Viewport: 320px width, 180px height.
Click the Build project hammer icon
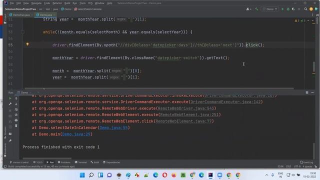(256, 9)
